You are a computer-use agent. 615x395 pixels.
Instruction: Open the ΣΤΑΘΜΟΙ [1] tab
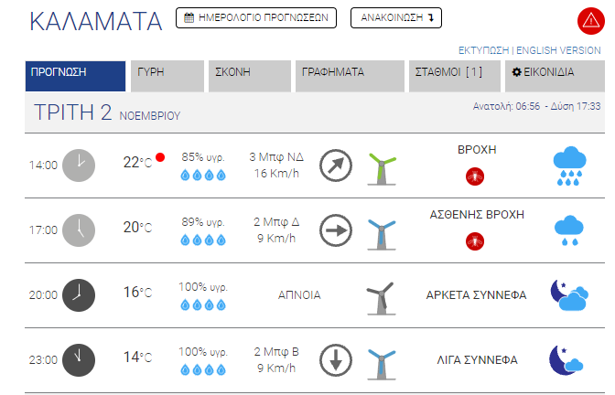[x=455, y=76]
